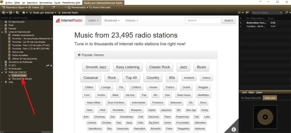Switch to the Selección tab
The width and height of the screenshot is (291, 133).
[270, 98]
